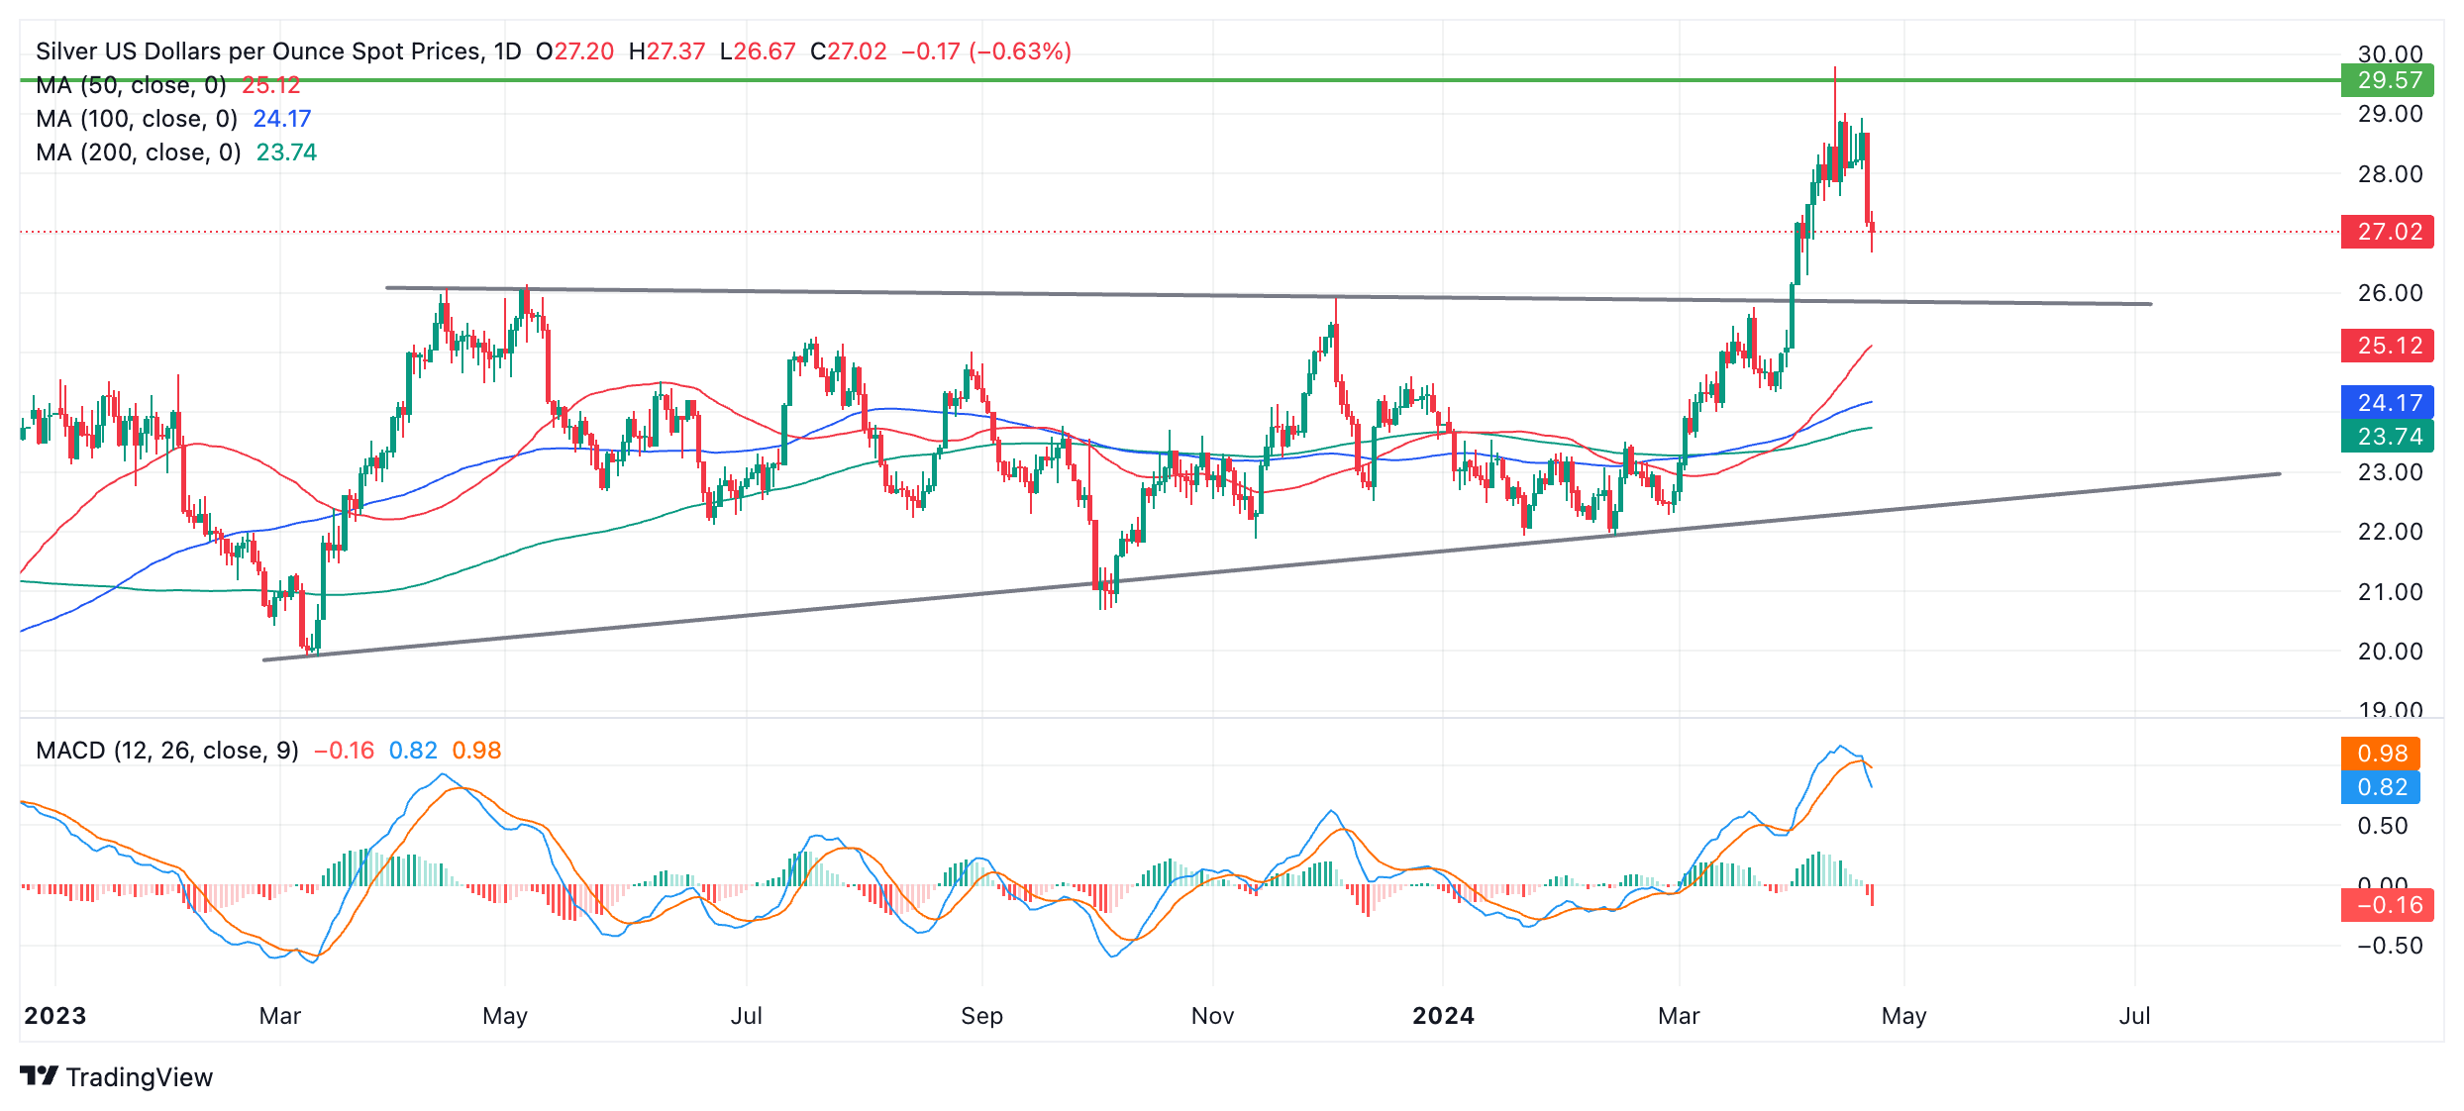
Task: Click the green 29.57 price label
Action: tap(2388, 80)
